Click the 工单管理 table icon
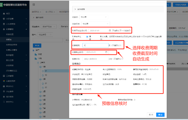188x120 pixels. point(4,76)
